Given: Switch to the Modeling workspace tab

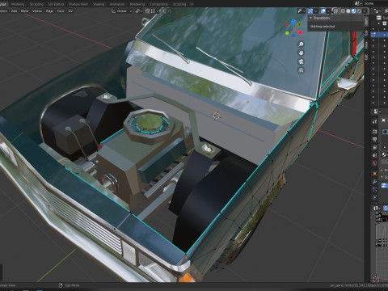Looking at the screenshot, I should pyautogui.click(x=18, y=4).
